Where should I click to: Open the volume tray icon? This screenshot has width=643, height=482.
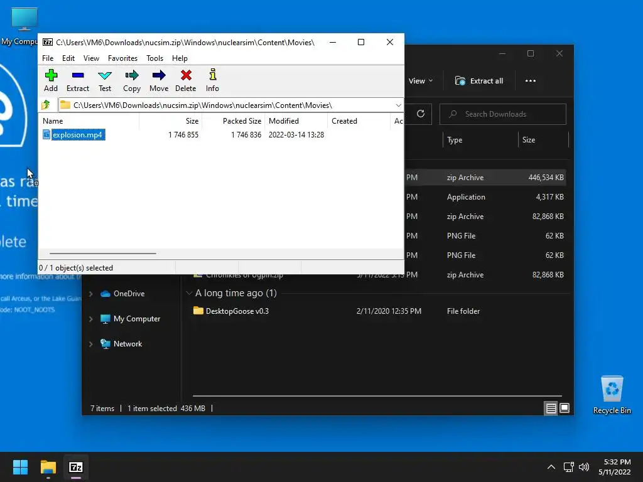584,467
